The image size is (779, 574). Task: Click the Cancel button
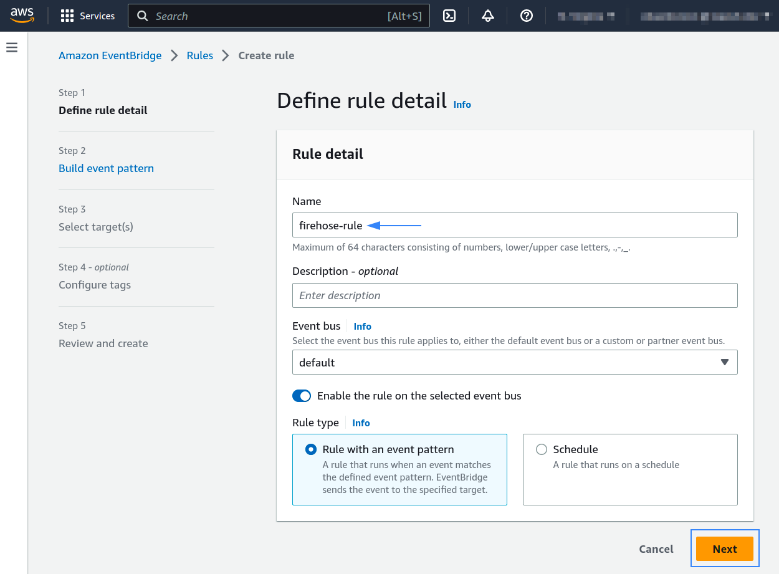(x=656, y=549)
